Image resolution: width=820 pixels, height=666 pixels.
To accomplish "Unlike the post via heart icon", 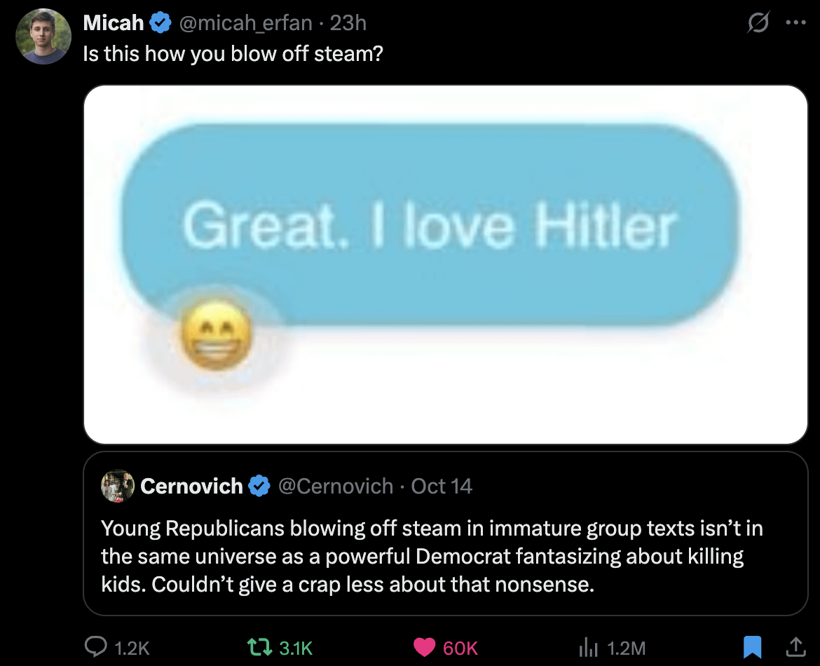I will (x=425, y=647).
